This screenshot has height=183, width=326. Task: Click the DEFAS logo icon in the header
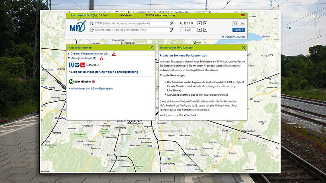[x=94, y=16]
